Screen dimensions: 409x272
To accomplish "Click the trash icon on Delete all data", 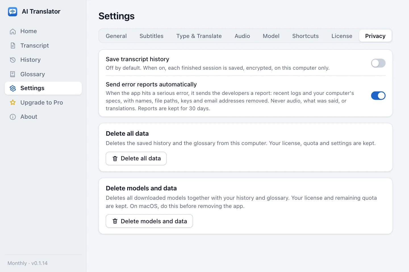I will 115,159.
